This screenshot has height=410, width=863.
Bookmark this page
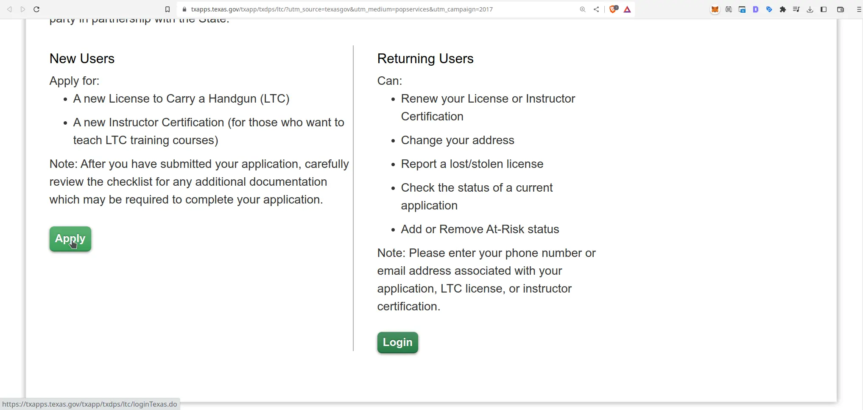(x=168, y=9)
